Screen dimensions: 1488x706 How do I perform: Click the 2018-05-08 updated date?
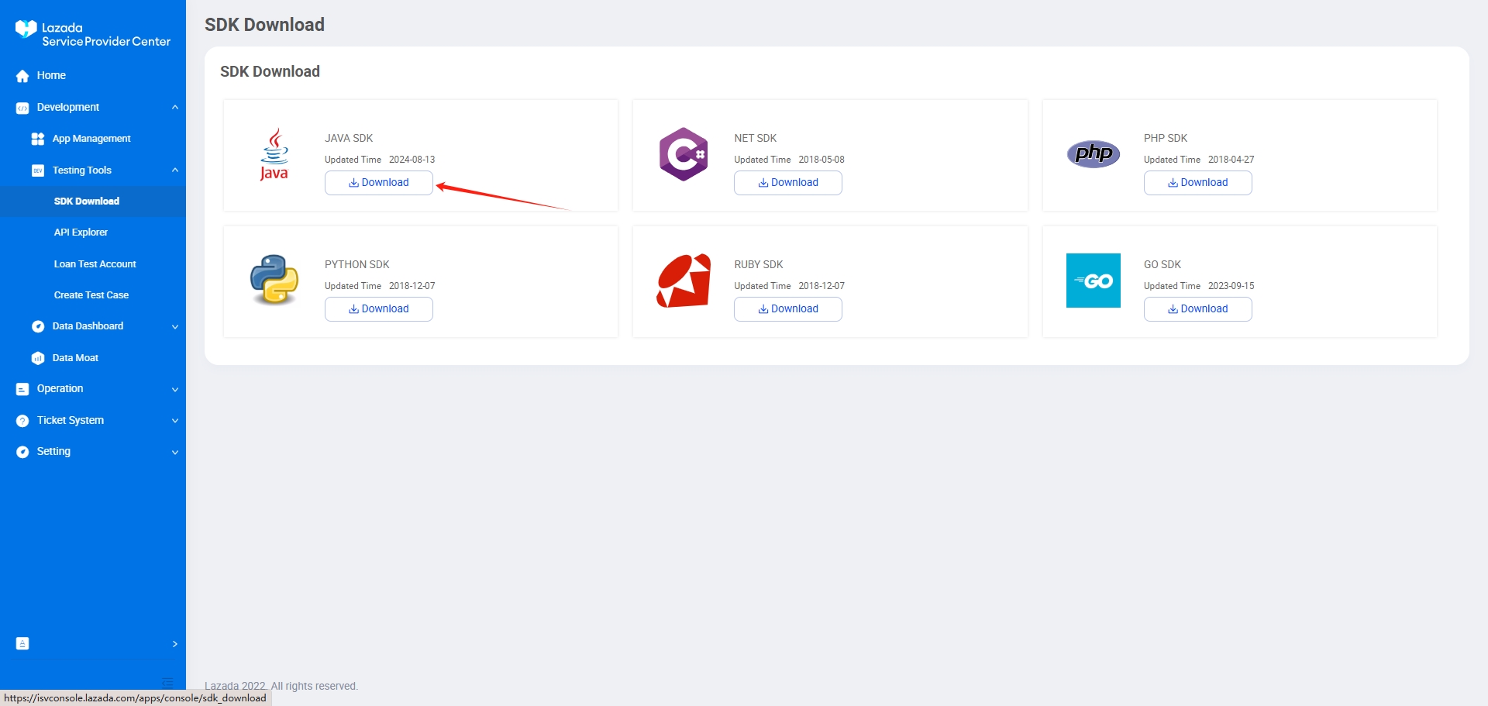coord(821,160)
